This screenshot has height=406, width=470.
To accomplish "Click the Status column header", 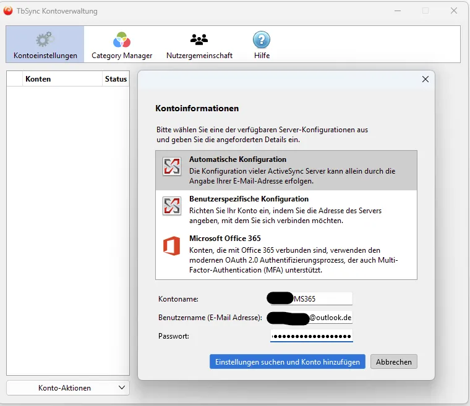I will [116, 79].
